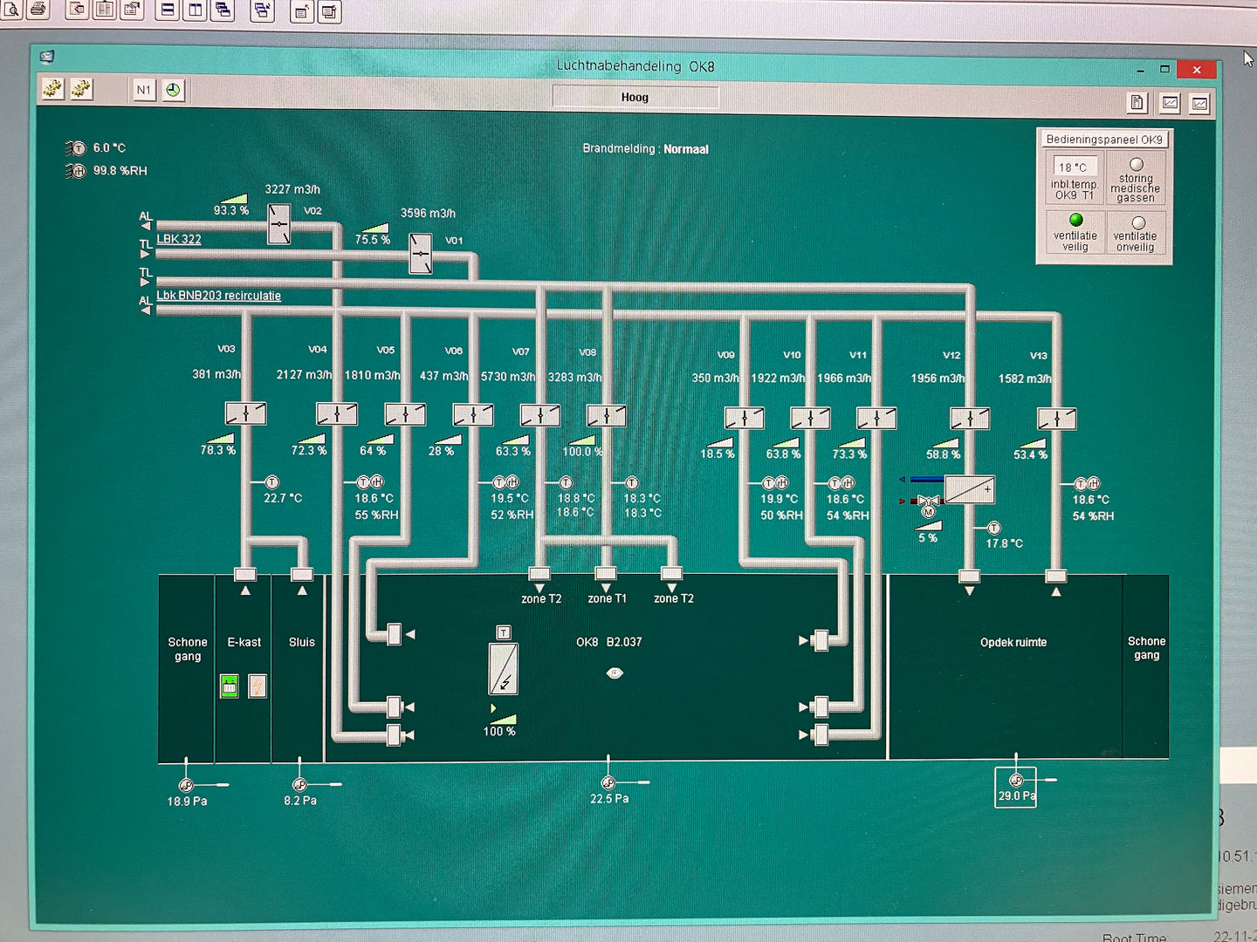Select the V03 damper at 381 m3/h

[x=245, y=413]
